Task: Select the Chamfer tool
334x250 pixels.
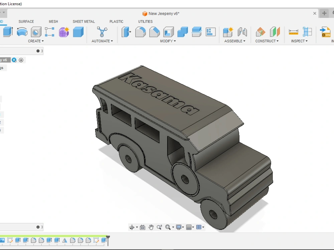Action: click(x=154, y=32)
